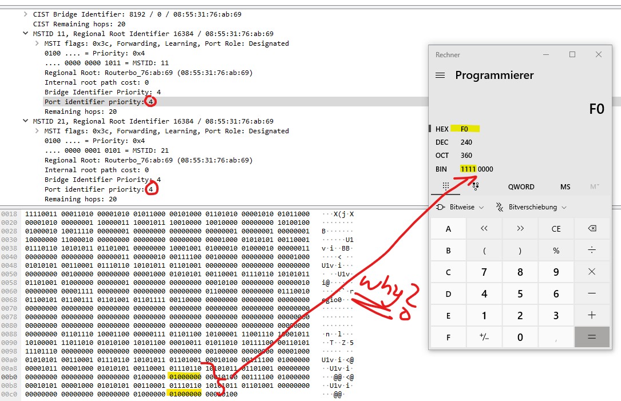
Task: Switch to the bit toggling keypad tab
Action: point(475,186)
